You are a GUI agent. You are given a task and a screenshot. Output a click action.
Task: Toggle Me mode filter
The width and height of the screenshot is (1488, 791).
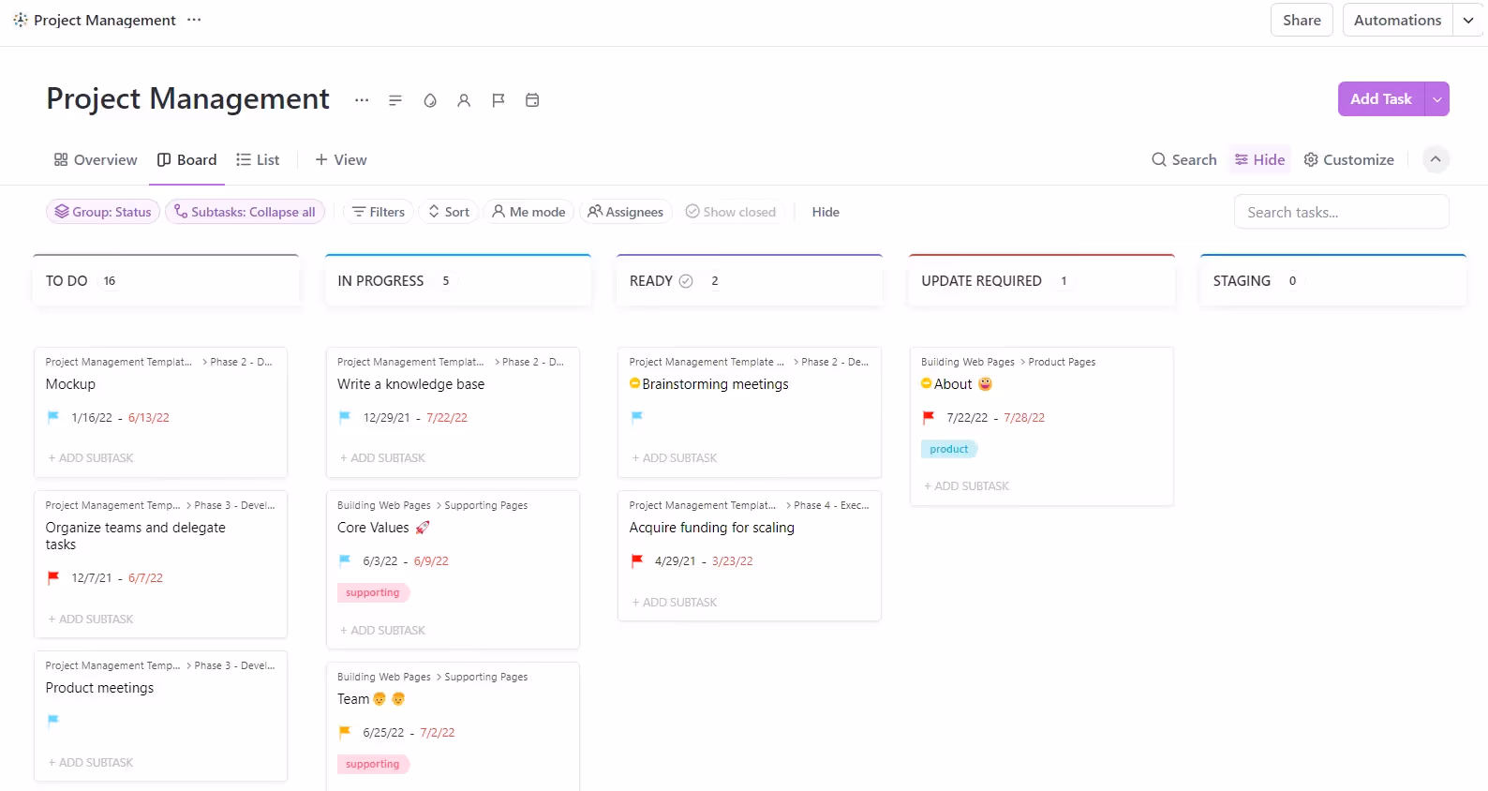coord(528,212)
